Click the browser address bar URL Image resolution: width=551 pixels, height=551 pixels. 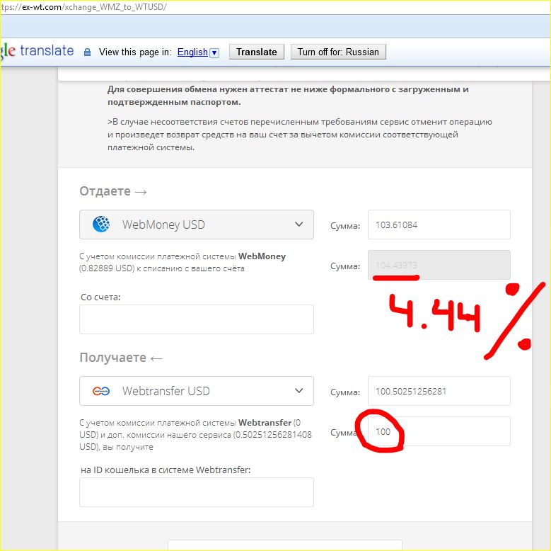(x=83, y=7)
